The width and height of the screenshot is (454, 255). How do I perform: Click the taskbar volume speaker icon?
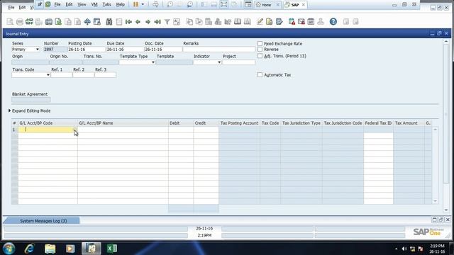[404, 249]
